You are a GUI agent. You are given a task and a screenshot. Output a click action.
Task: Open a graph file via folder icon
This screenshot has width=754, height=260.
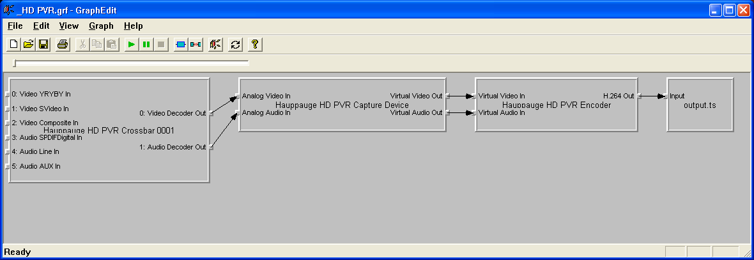point(28,45)
